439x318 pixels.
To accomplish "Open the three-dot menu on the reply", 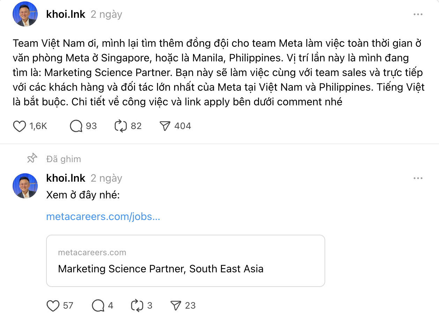I will 418,177.
